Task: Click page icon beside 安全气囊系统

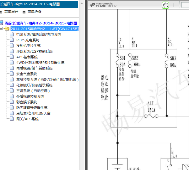Action: (12, 74)
